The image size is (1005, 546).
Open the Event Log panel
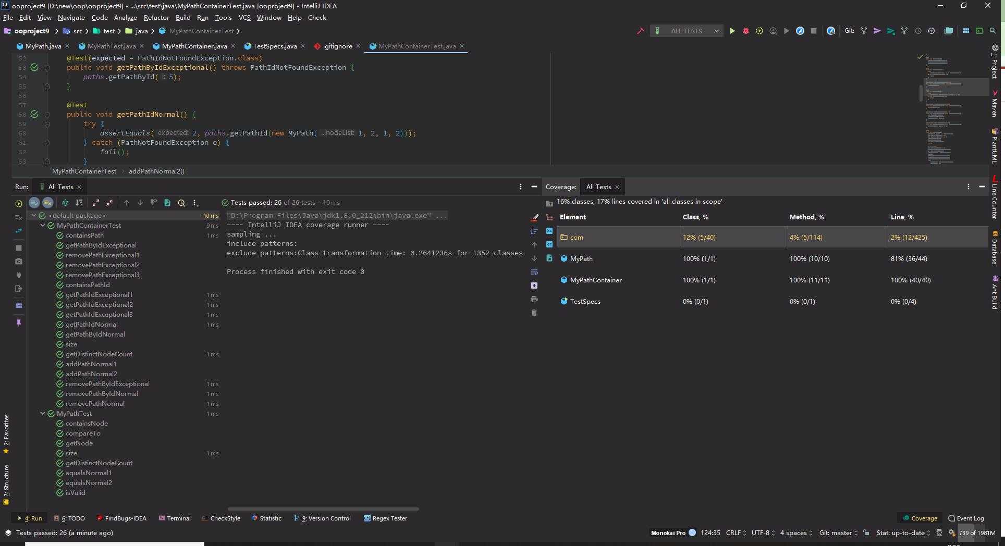click(x=966, y=518)
